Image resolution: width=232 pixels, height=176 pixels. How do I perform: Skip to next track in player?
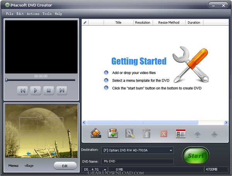(x=62, y=91)
